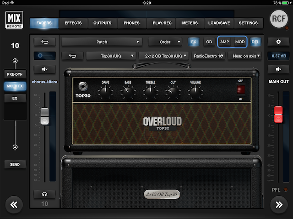Viewport: 293px width, 219px height.
Task: Enable the PRE-DYN section
Action: point(15,74)
